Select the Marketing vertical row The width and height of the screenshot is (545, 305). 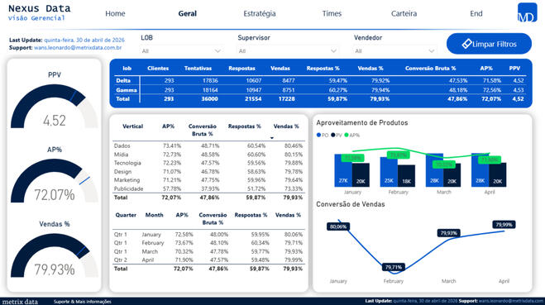(208, 180)
